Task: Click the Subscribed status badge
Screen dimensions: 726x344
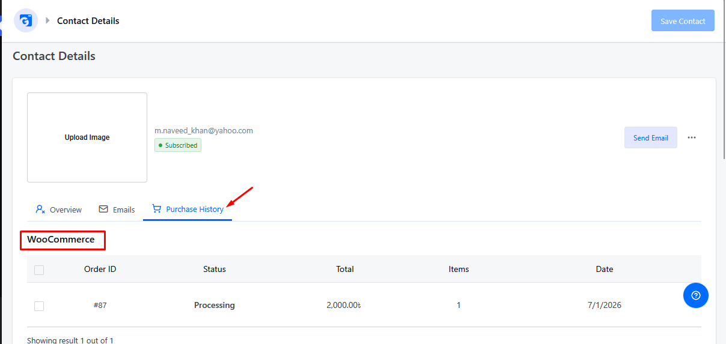Action: click(178, 145)
